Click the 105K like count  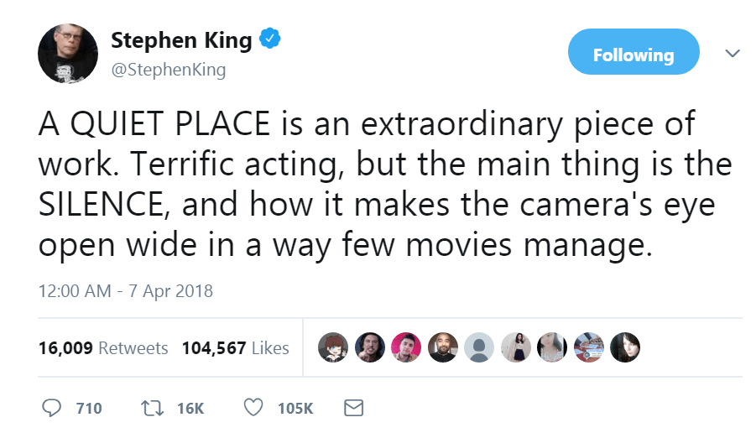(x=295, y=409)
